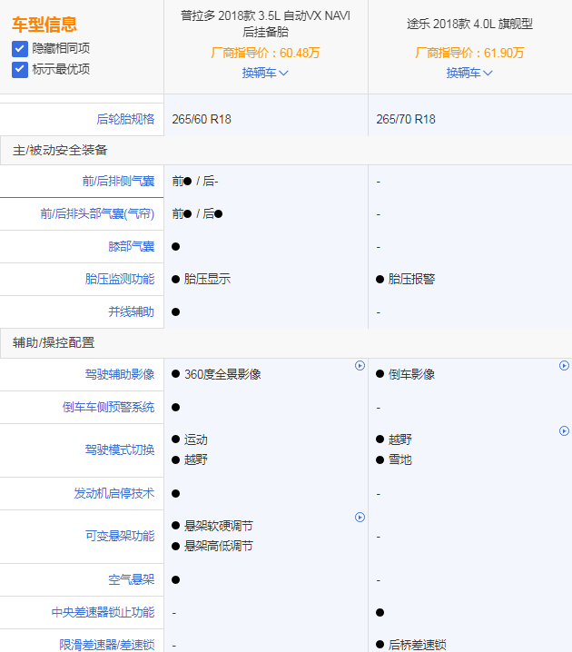Image resolution: width=572 pixels, height=652 pixels.
Task: Open the 前/后排侧气囊 parameter link
Action: pyautogui.click(x=118, y=181)
